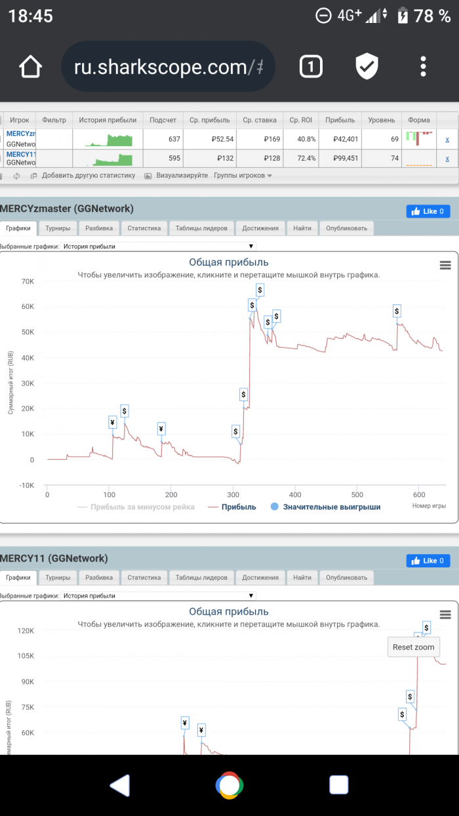459x816 pixels.
Task: Open Опубликовать tab under MERCY11
Action: (347, 578)
